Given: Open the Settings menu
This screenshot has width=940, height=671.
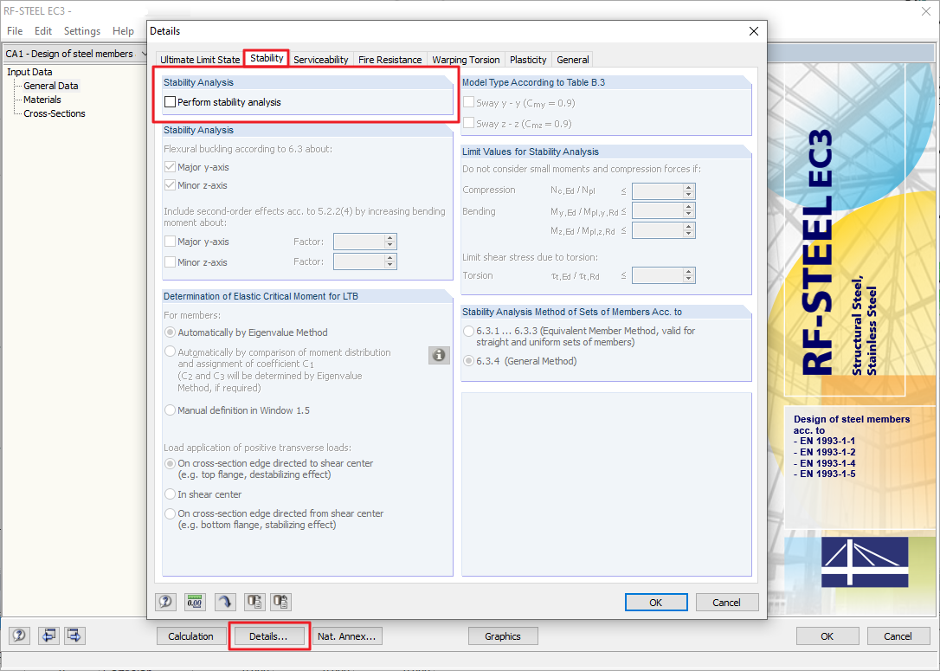Looking at the screenshot, I should pyautogui.click(x=81, y=29).
